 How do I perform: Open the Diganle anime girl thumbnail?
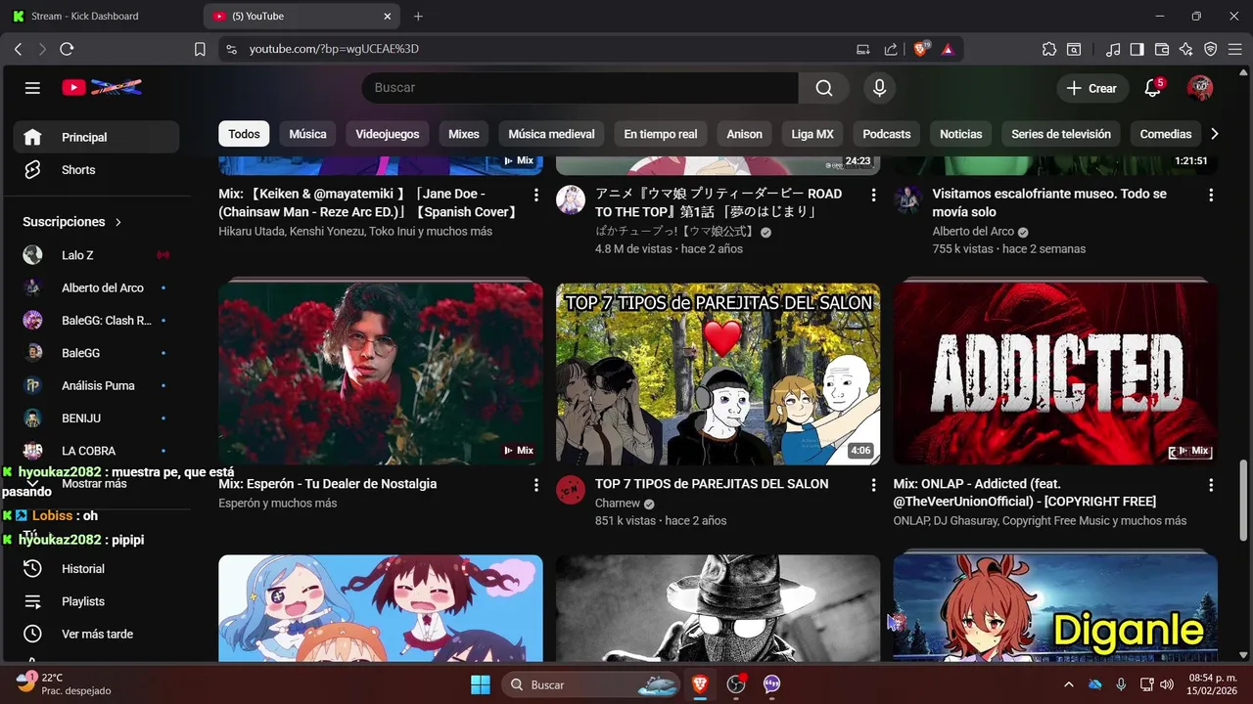pos(1055,608)
